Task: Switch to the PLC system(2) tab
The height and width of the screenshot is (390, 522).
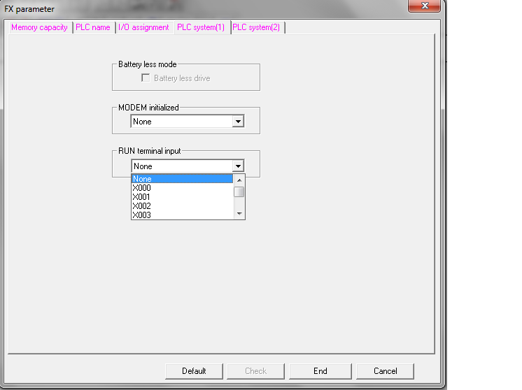Action: tap(257, 27)
